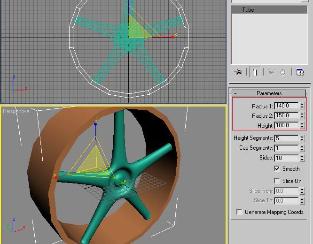Toggle the Show End Result icon
The width and height of the screenshot is (313, 244).
click(254, 72)
